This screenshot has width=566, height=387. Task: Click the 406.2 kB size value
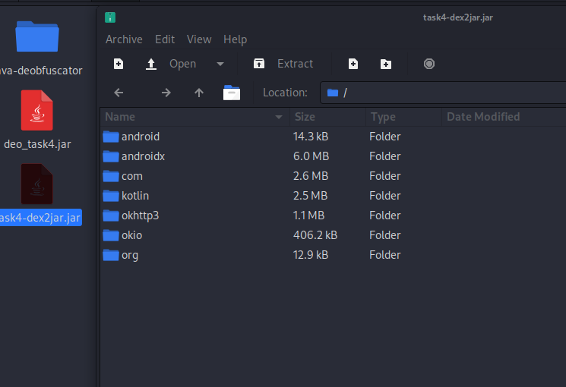pyautogui.click(x=315, y=235)
